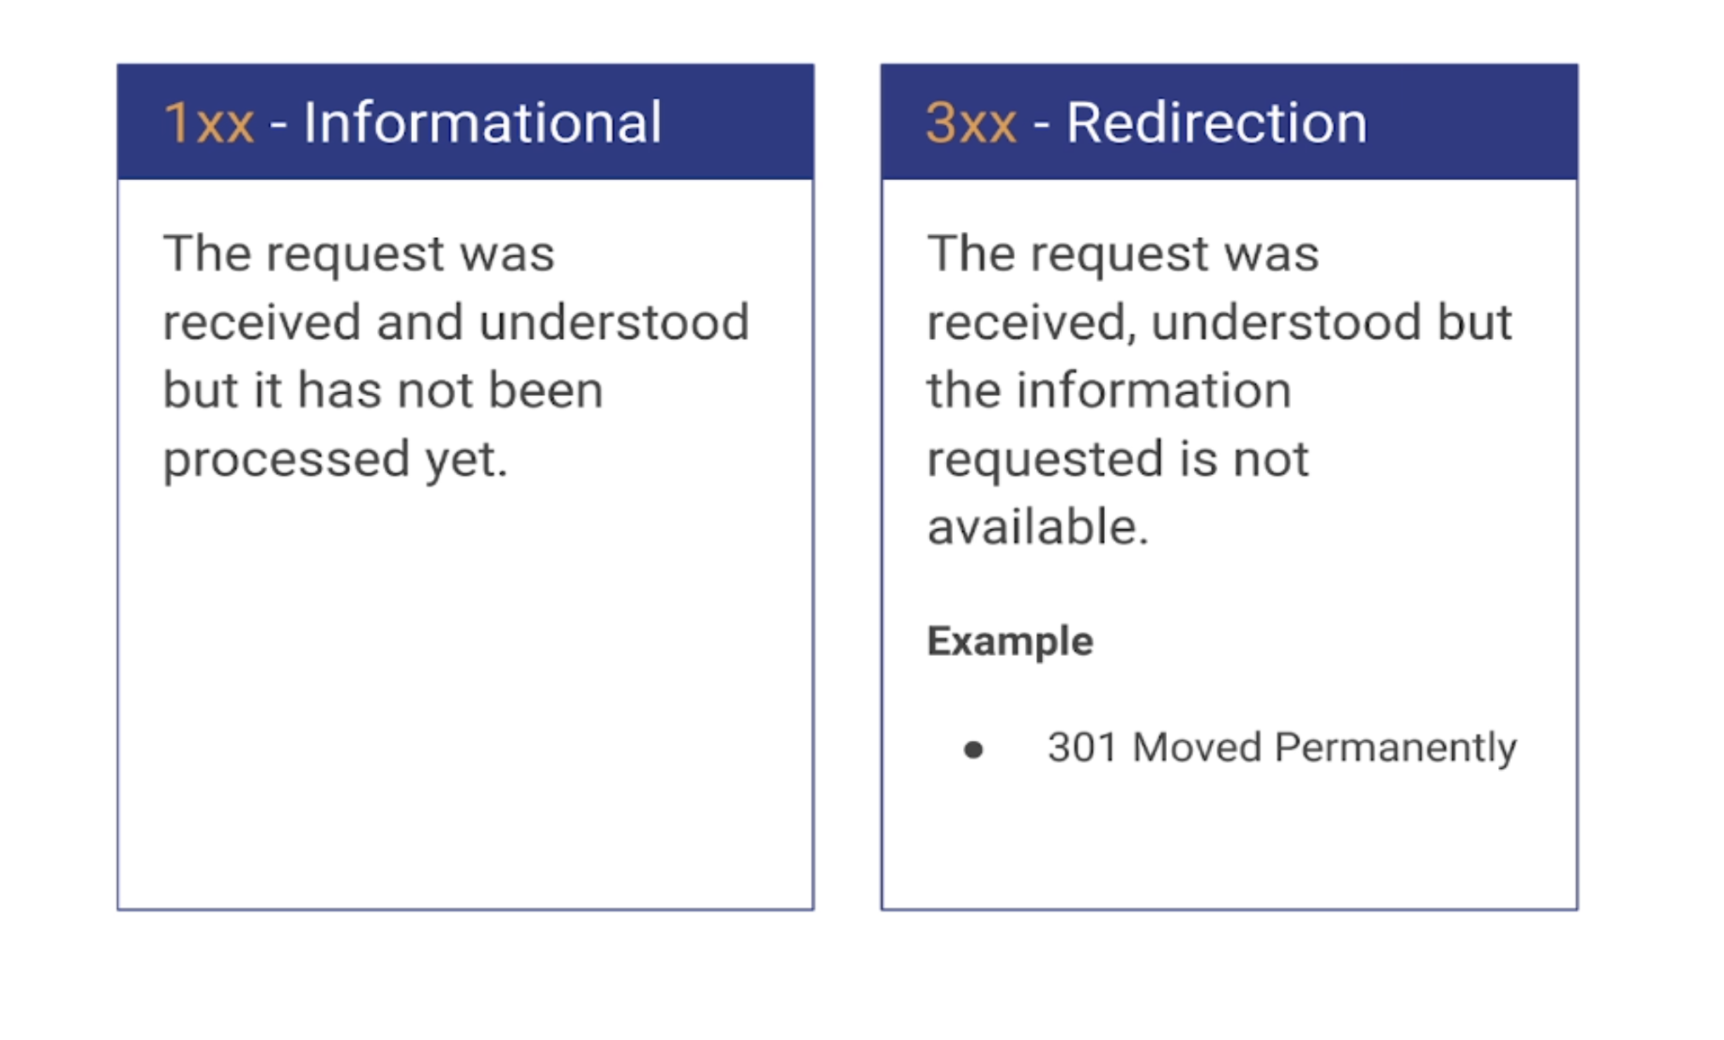Click the bold "Example" heading
1724x1040 pixels.
[1010, 642]
